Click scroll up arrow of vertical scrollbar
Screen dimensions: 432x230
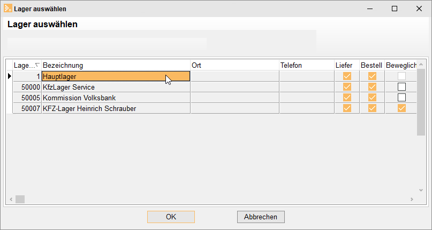(421, 65)
